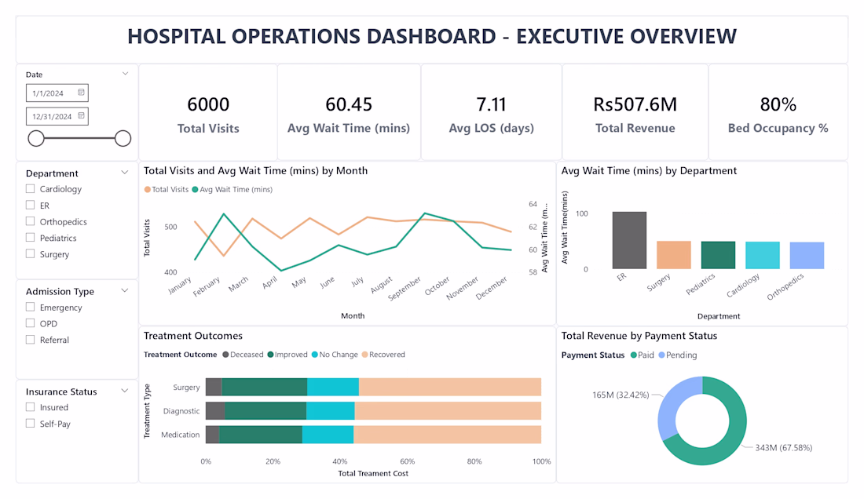The width and height of the screenshot is (864, 499).
Task: Collapse the Department slicer chevron
Action: click(x=125, y=172)
